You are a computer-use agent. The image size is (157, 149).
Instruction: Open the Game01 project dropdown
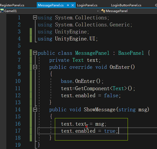click(x=98, y=11)
